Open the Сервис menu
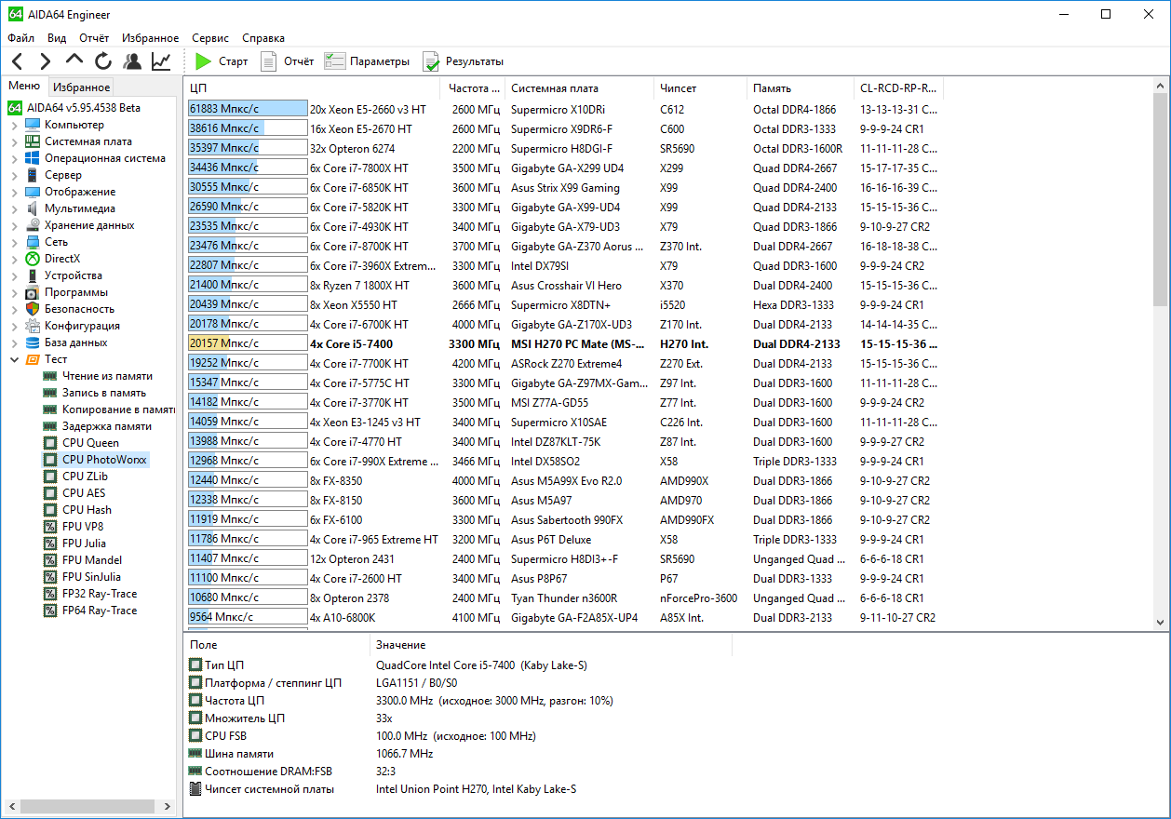The image size is (1171, 819). click(x=210, y=38)
